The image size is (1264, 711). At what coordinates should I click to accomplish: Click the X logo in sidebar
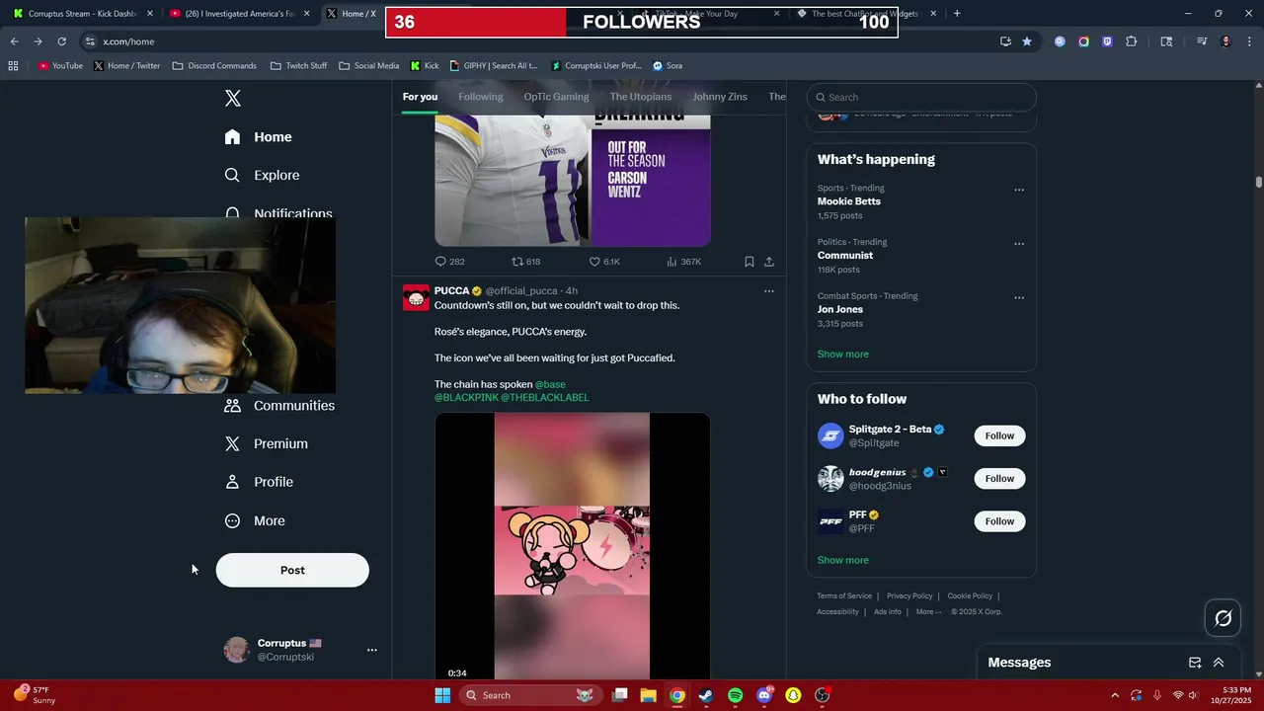click(233, 98)
